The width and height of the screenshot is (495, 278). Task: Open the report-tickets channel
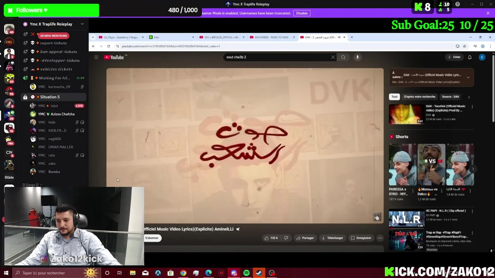(53, 43)
